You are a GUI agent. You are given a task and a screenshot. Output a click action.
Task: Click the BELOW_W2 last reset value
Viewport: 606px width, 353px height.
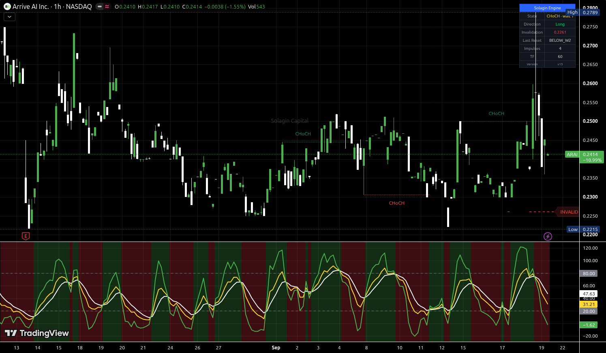560,41
